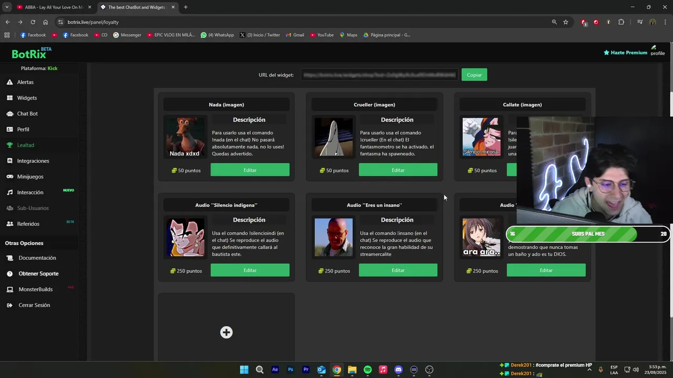673x378 pixels.
Task: Click the widget URL input field
Action: 379,75
